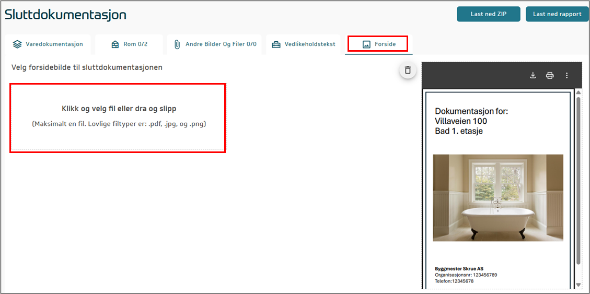The width and height of the screenshot is (590, 294).
Task: Go to the Andre Bilder Og Filer tab
Action: click(x=221, y=44)
